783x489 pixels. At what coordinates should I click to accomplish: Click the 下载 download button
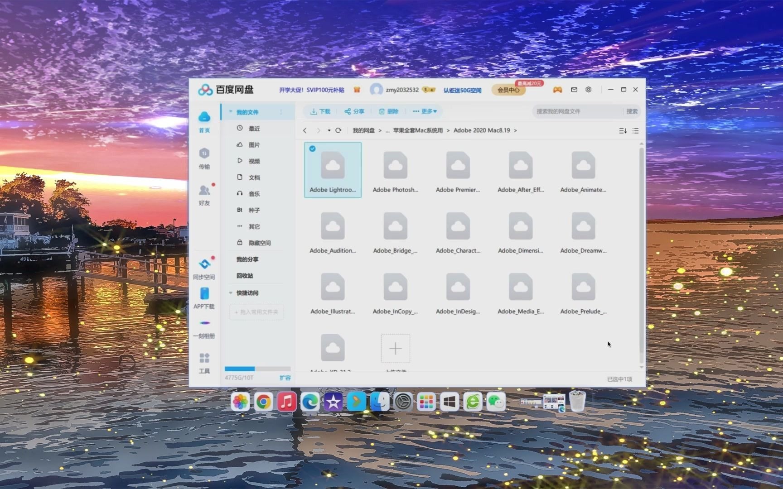pyautogui.click(x=320, y=111)
